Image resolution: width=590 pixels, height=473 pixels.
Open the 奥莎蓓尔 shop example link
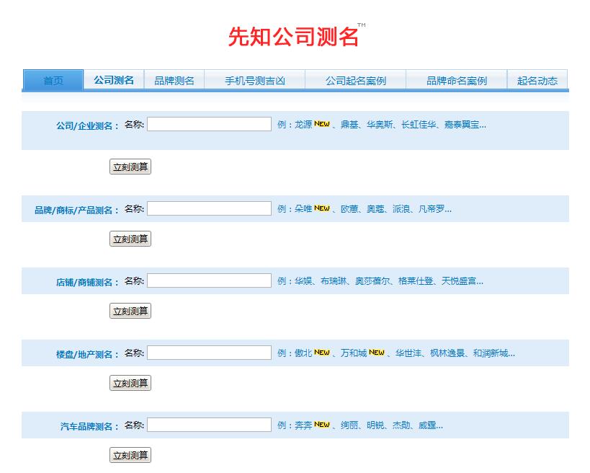[372, 281]
